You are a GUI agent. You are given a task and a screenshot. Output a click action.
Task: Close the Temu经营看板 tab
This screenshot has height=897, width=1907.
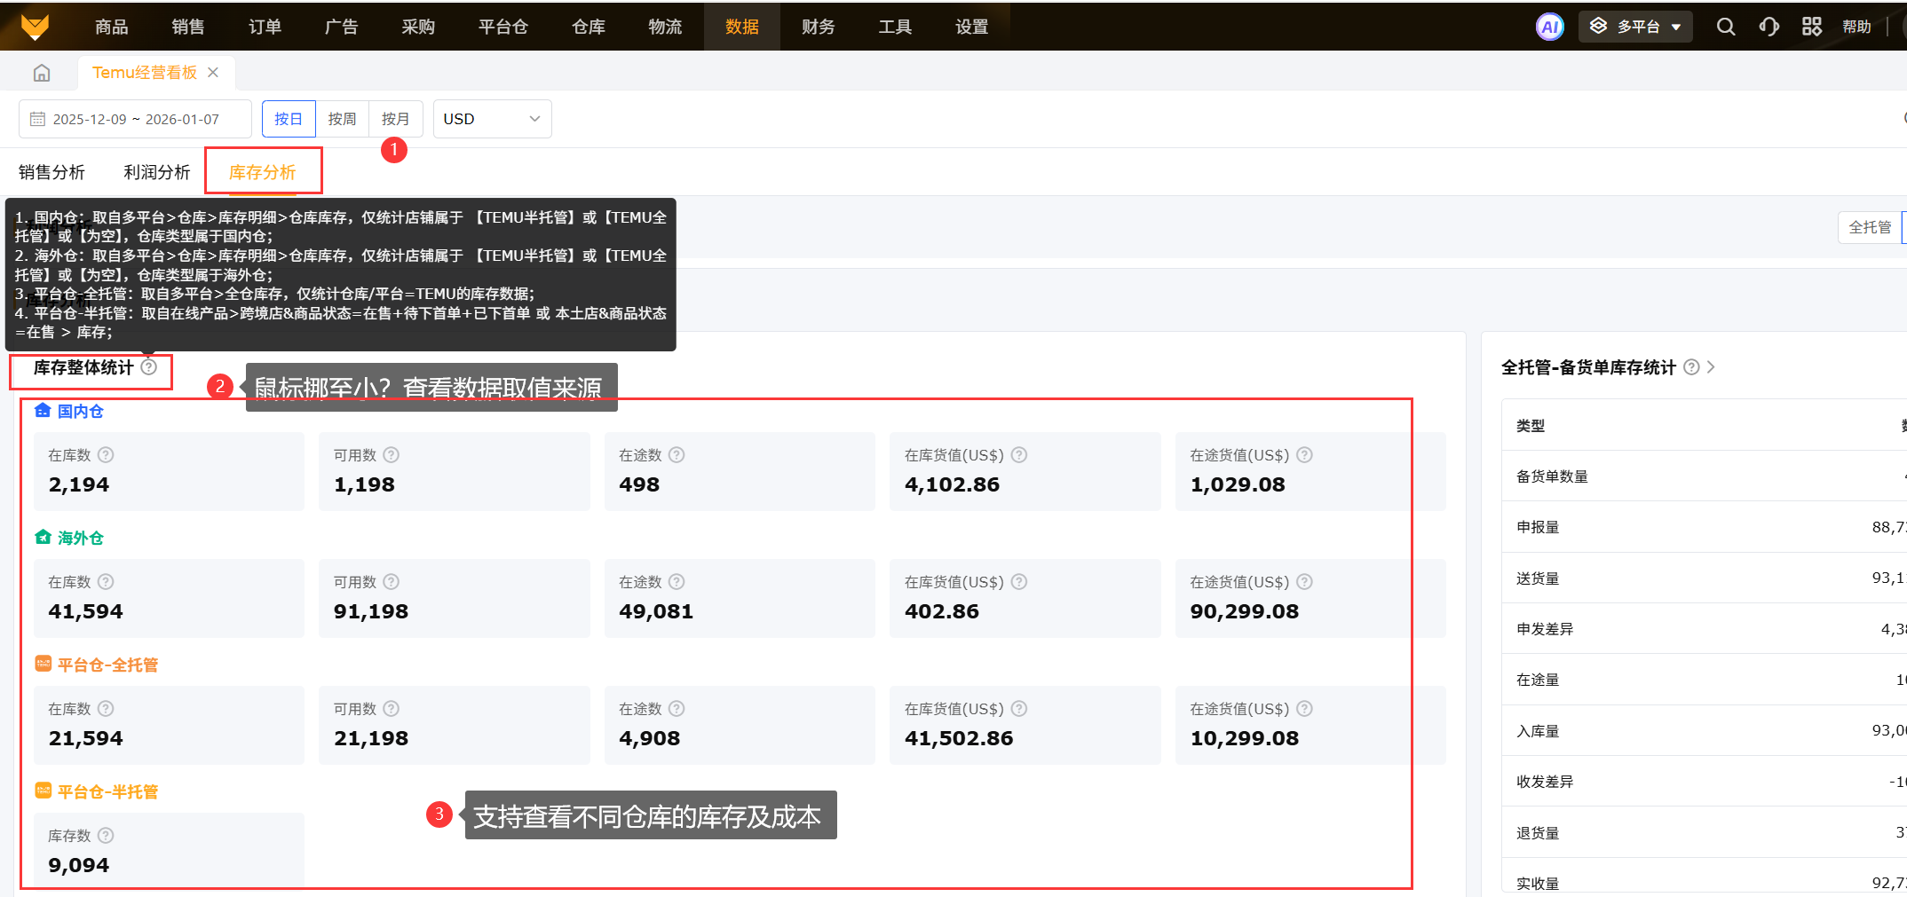coord(213,72)
